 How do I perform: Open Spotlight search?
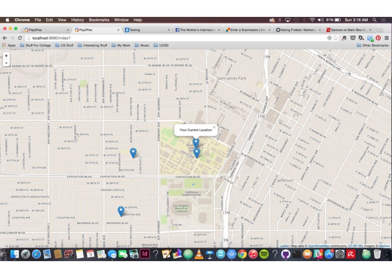[x=375, y=20]
